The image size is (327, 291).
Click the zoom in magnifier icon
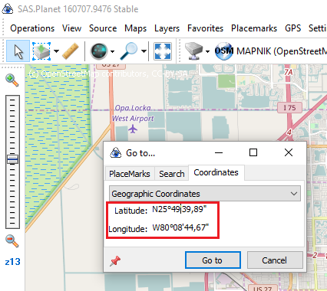click(x=12, y=80)
